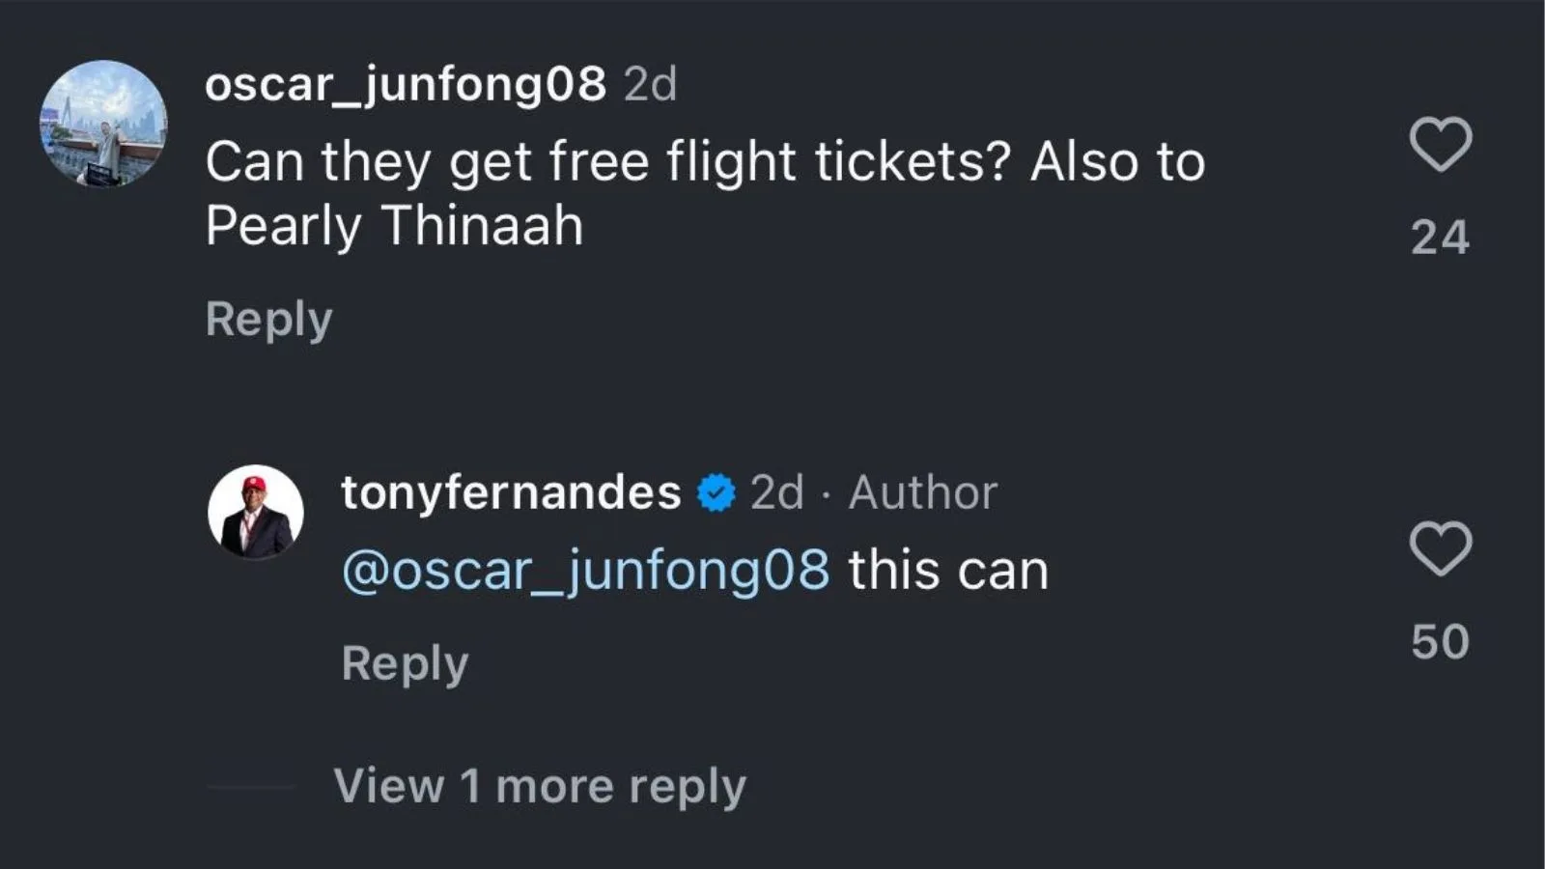Like tonyfernandes' reply with the heart icon
The width and height of the screenshot is (1545, 869).
tap(1440, 548)
